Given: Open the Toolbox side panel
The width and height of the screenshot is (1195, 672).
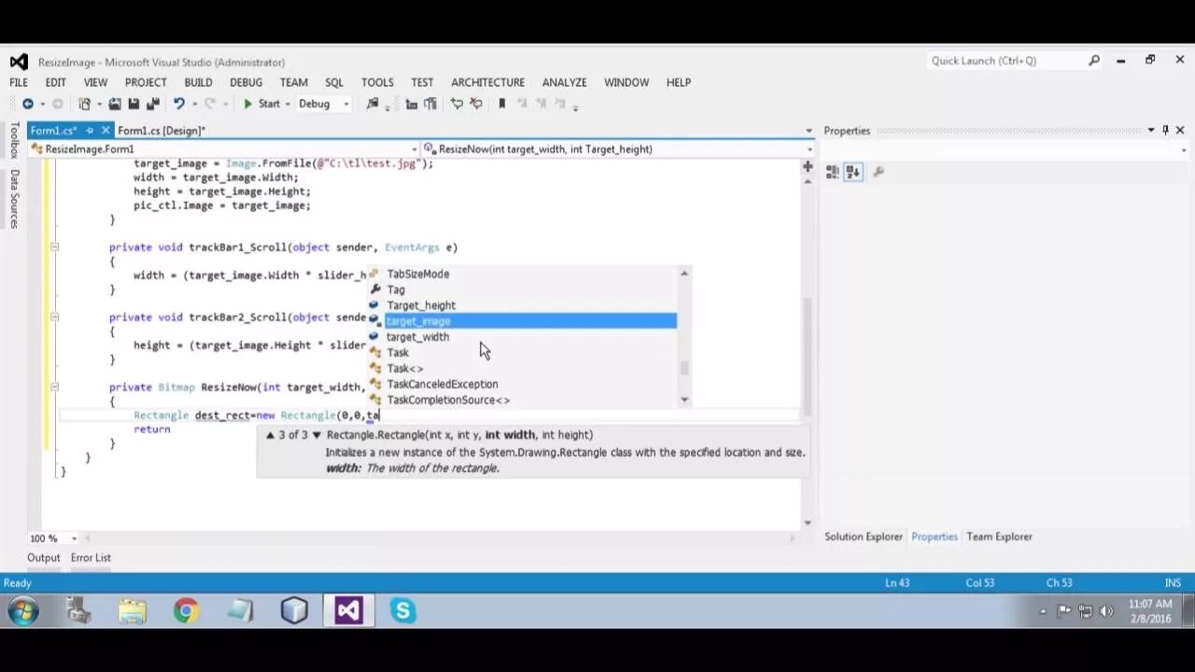Looking at the screenshot, I should 14,141.
